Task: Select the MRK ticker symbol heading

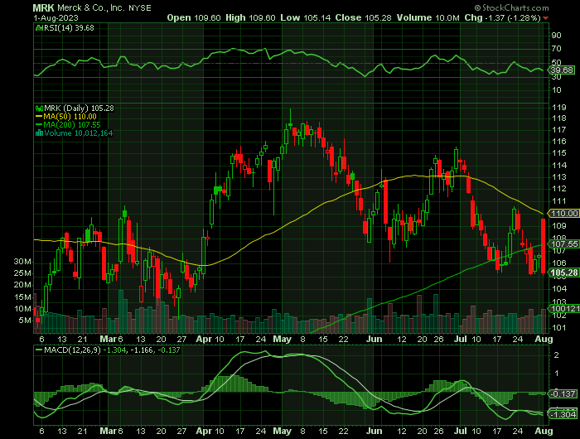Action: click(43, 7)
